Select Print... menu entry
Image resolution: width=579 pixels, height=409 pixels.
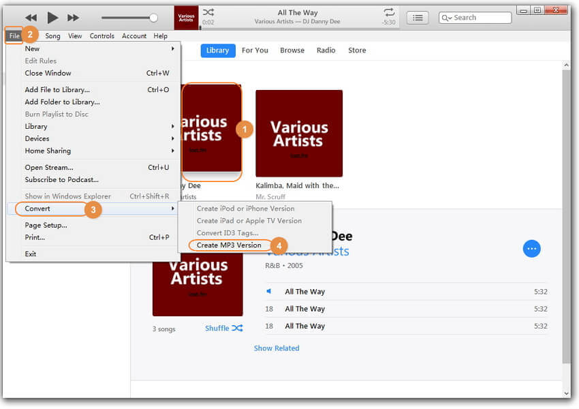pyautogui.click(x=93, y=237)
